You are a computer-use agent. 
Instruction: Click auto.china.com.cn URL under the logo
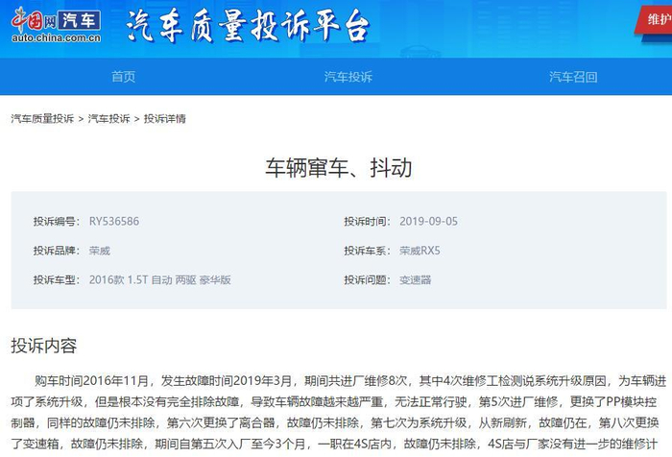coord(56,37)
